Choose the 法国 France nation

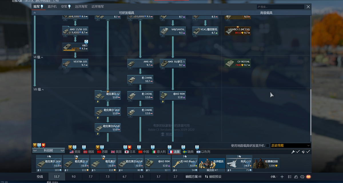pos(174,152)
